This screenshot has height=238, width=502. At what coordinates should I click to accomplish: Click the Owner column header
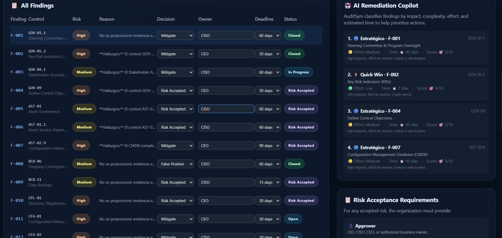(205, 19)
